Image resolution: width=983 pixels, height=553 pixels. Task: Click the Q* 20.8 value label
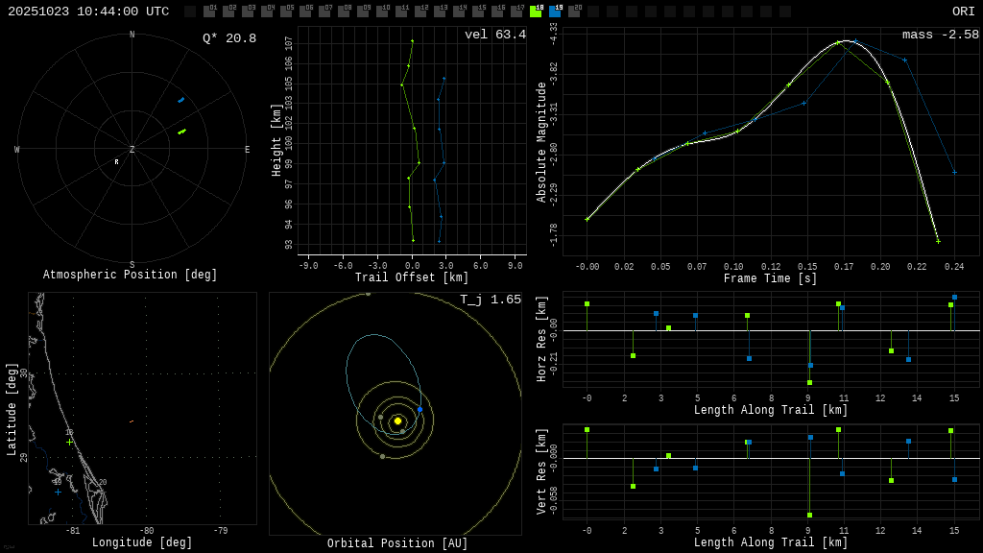pos(229,38)
